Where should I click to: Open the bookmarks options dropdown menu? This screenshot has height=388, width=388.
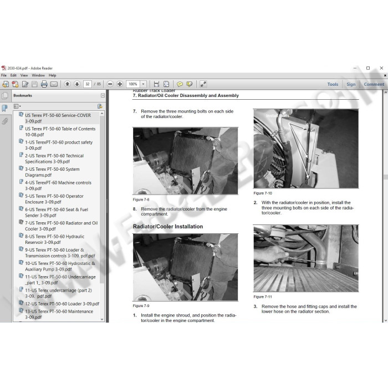[17, 106]
